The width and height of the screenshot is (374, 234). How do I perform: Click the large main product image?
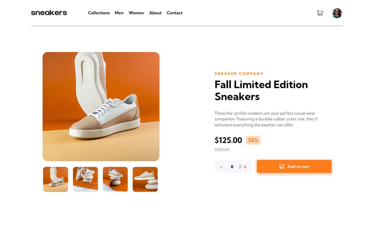click(101, 106)
